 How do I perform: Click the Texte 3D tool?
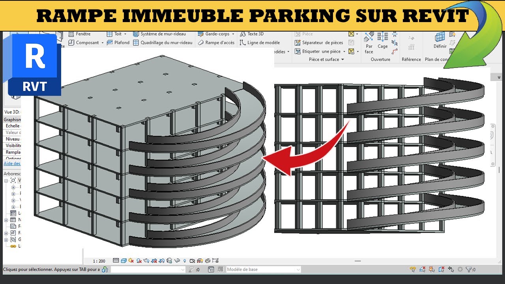tap(251, 34)
